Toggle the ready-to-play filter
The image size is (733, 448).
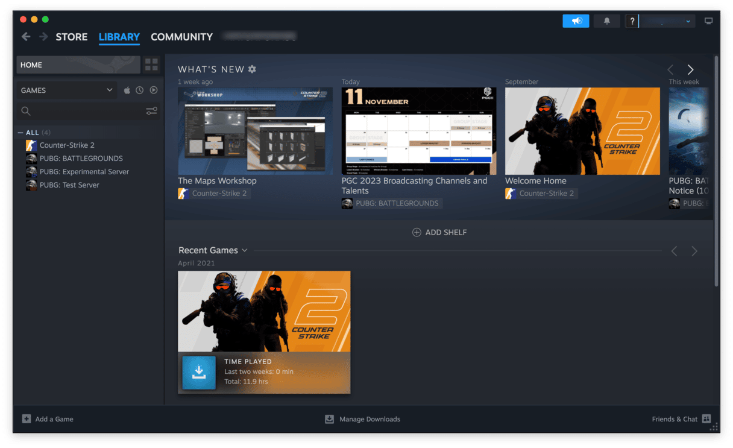tap(154, 90)
